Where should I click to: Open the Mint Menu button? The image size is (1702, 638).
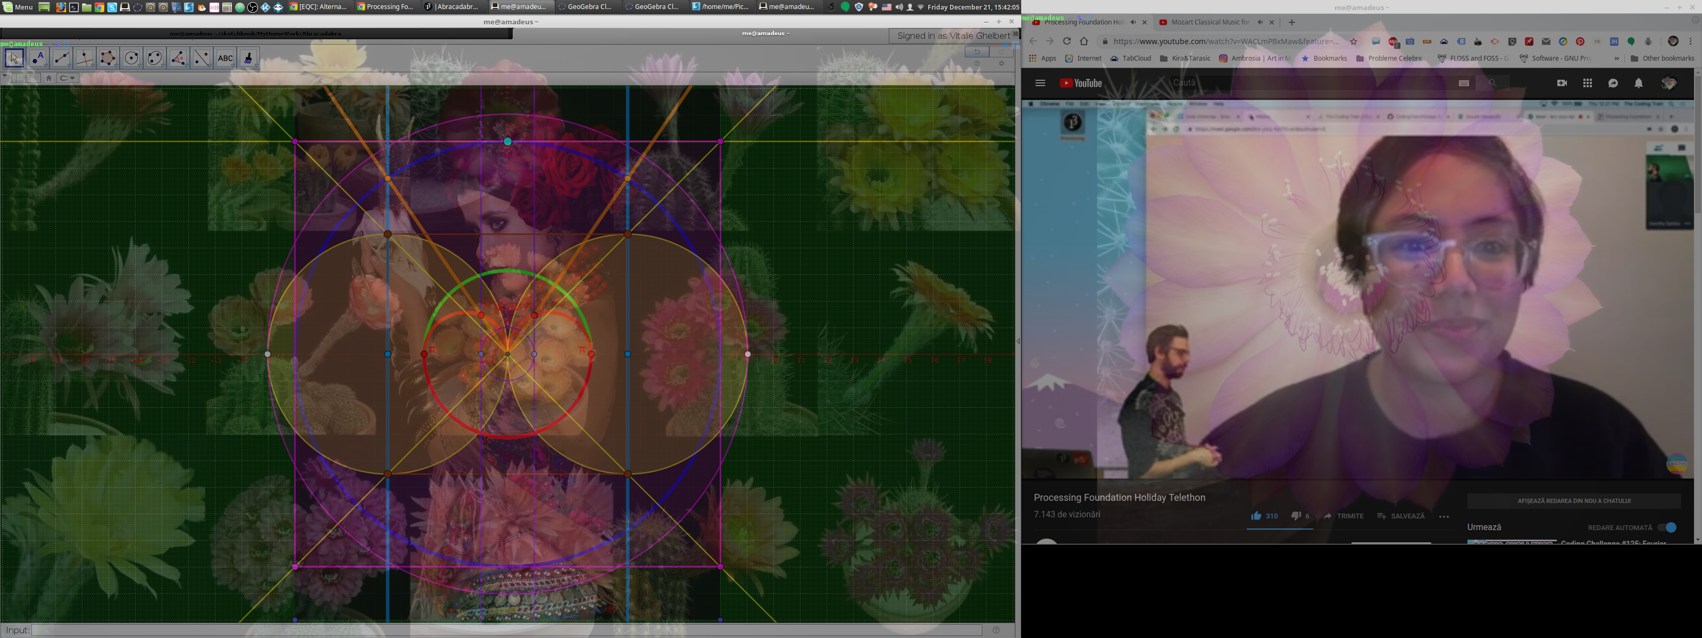click(18, 6)
